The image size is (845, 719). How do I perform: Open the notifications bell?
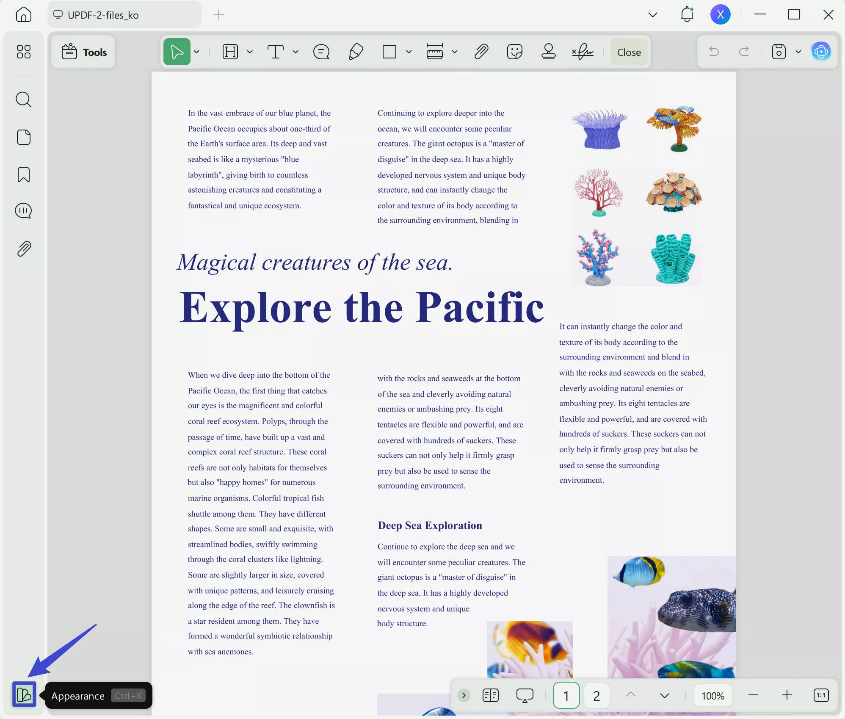click(687, 14)
